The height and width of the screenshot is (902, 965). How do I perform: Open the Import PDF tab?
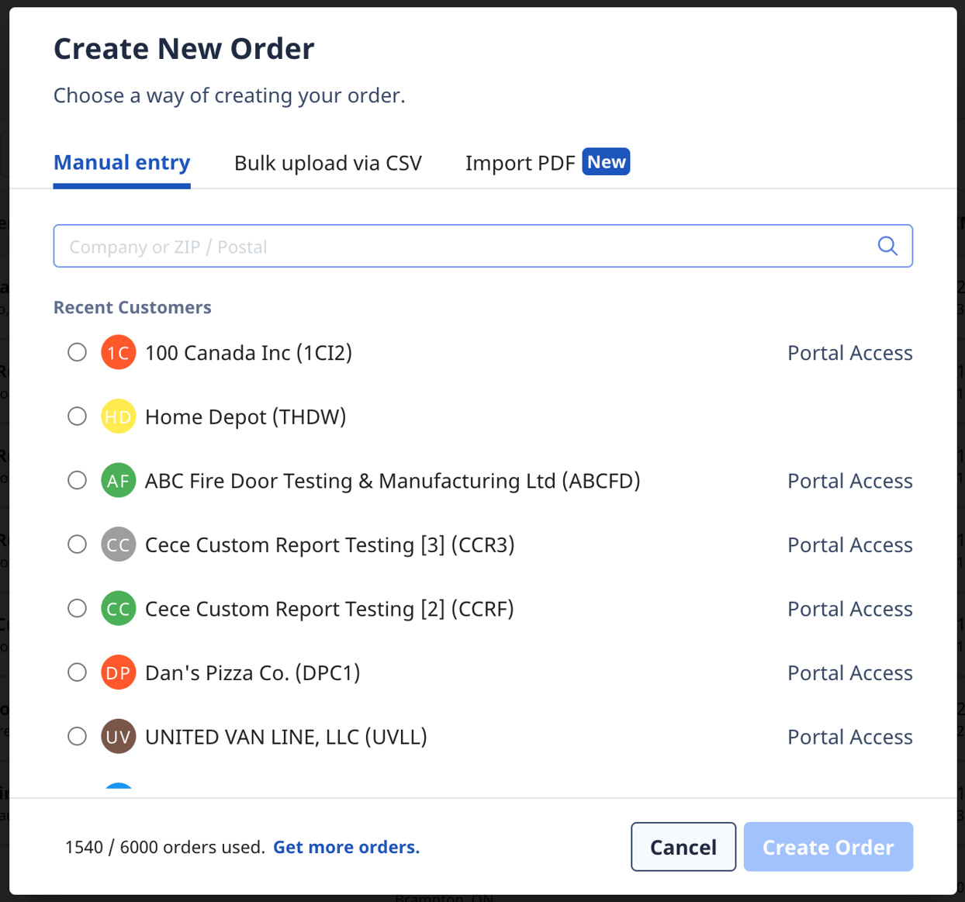click(x=521, y=163)
